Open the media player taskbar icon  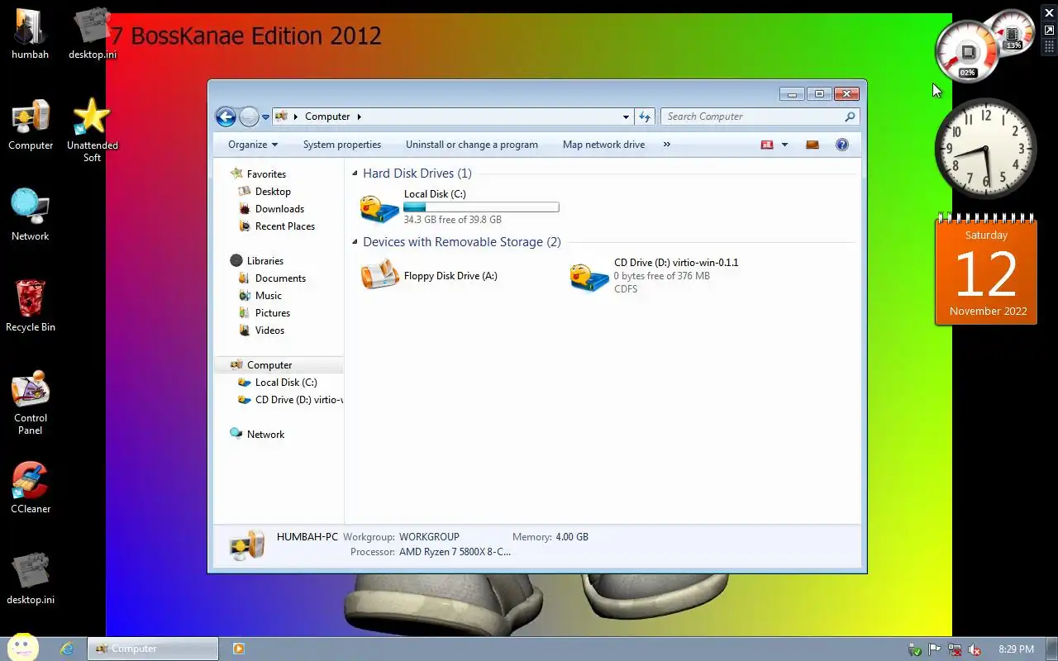click(239, 649)
